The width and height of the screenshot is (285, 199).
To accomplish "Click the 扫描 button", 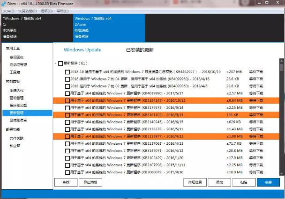I will 244,182.
